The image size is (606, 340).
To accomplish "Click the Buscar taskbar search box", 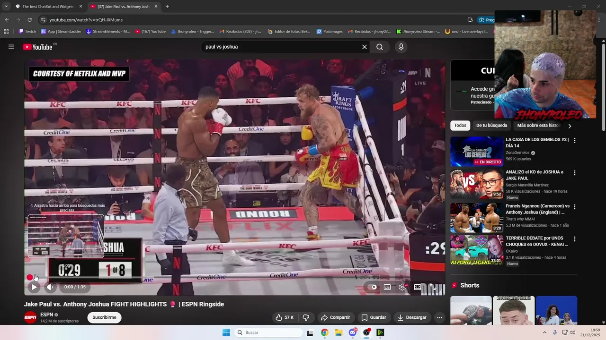I will (268, 332).
